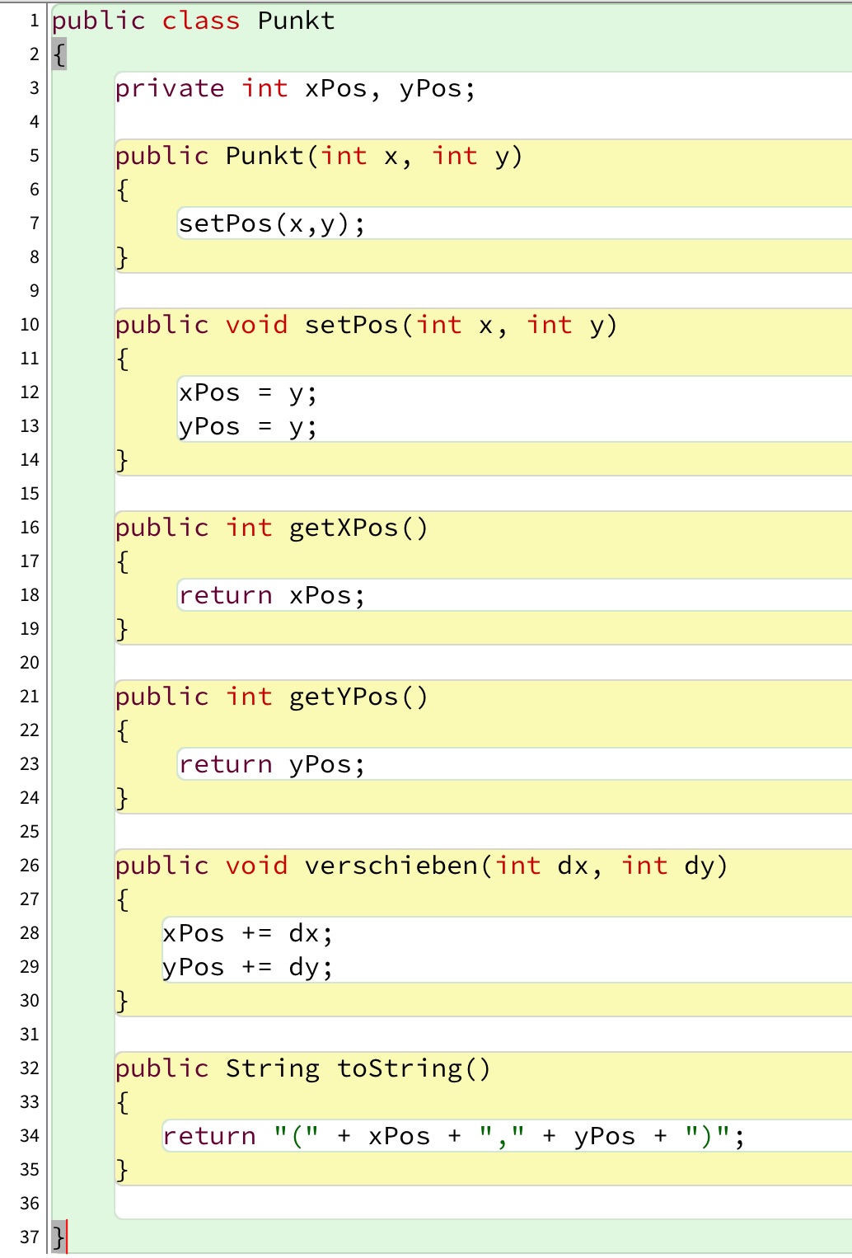Click the verschieben method name
This screenshot has width=852, height=1258.
[391, 866]
